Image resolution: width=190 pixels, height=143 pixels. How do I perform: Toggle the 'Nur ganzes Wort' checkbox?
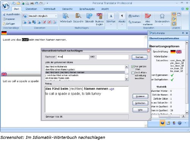(x=133, y=67)
